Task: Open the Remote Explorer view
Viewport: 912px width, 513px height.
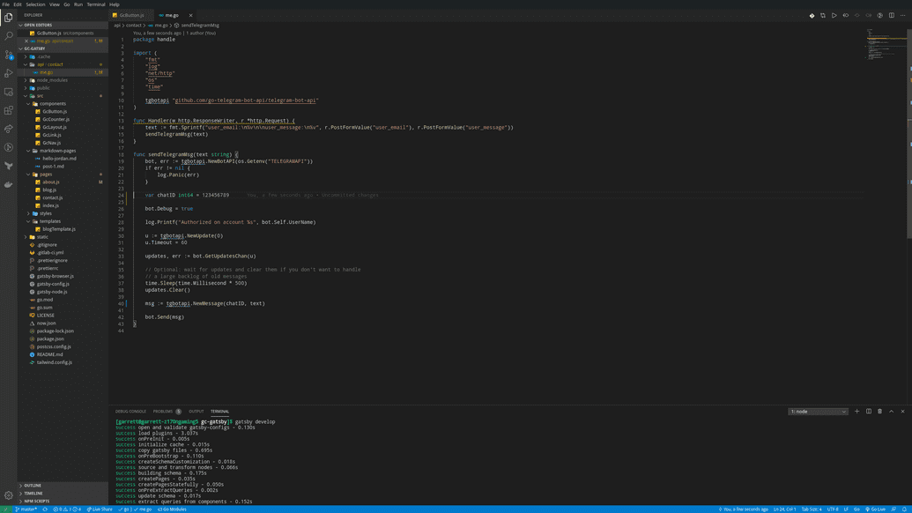Action: coord(8,92)
